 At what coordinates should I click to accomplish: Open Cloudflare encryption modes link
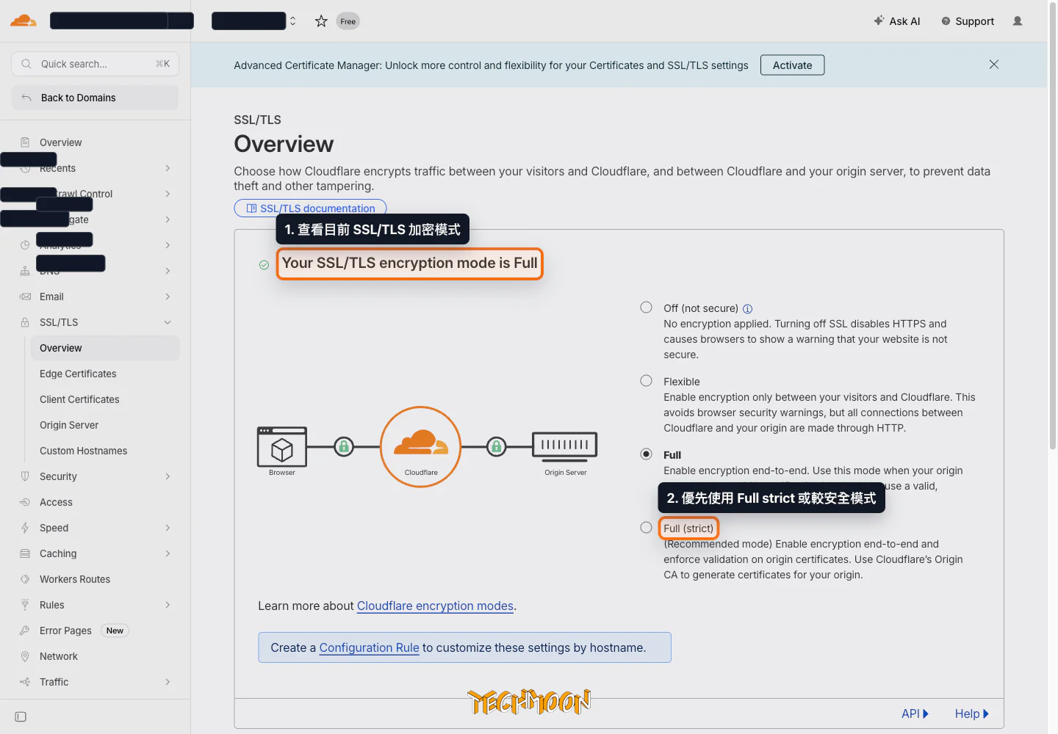(435, 606)
